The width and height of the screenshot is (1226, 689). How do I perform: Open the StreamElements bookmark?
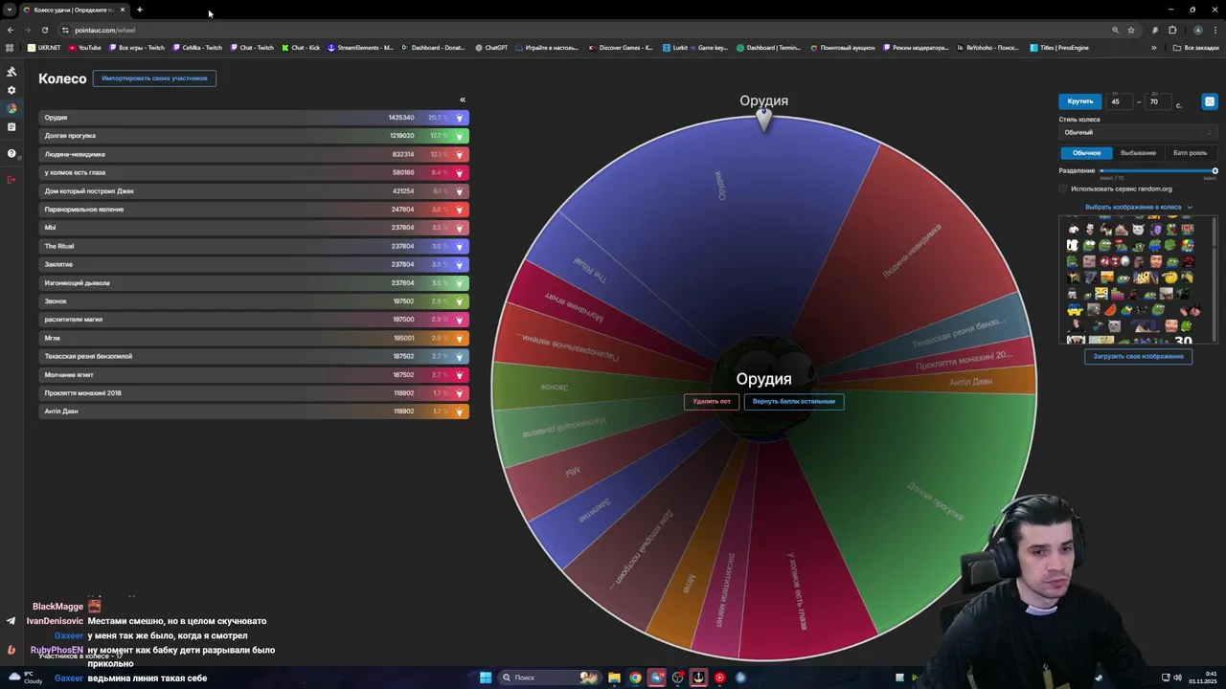click(x=360, y=47)
